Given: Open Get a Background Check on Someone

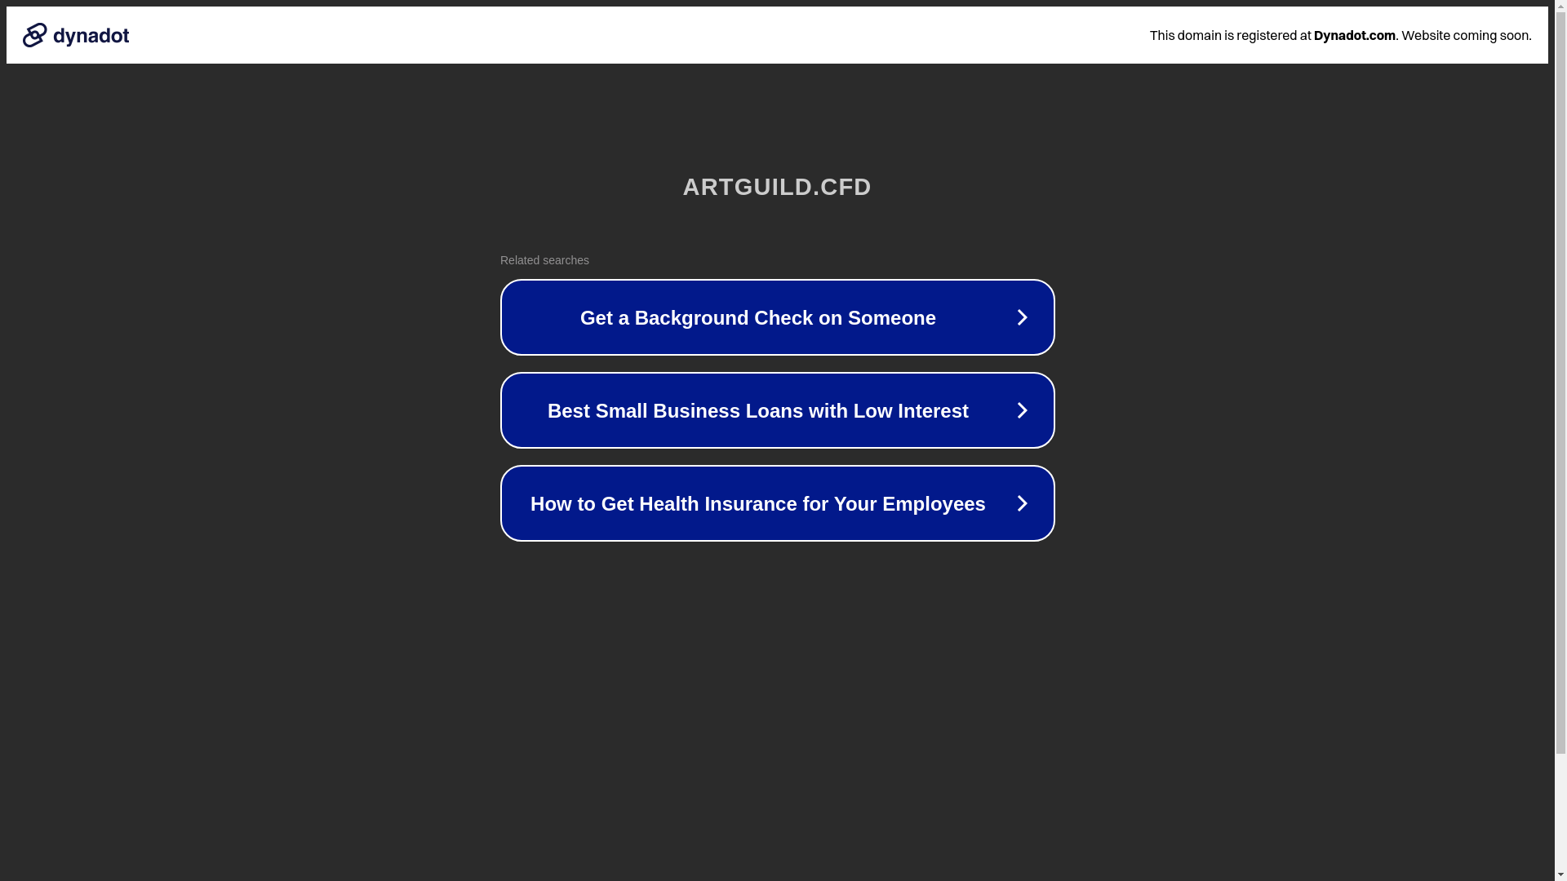Looking at the screenshot, I should (777, 317).
